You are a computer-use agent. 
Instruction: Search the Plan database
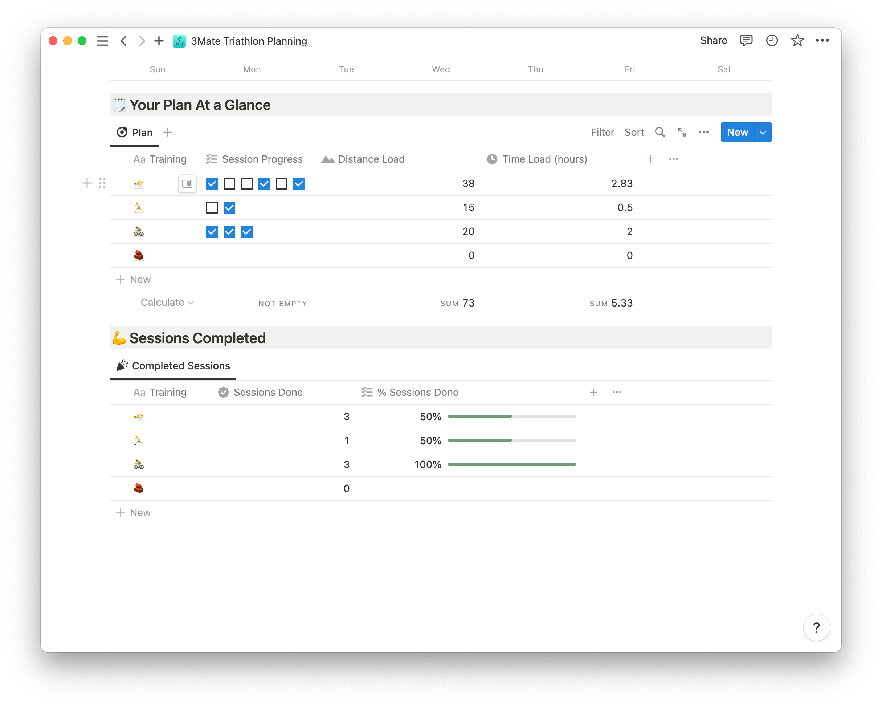click(x=660, y=132)
